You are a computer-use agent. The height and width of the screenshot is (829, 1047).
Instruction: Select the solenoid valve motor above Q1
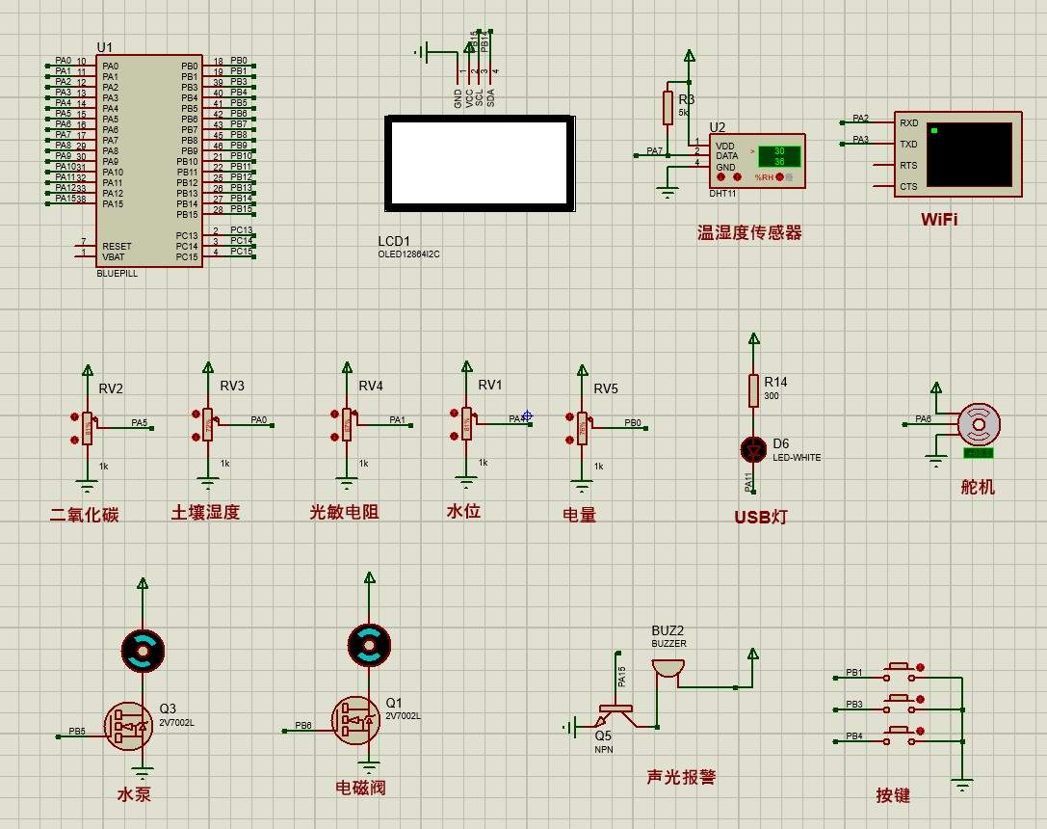point(369,645)
